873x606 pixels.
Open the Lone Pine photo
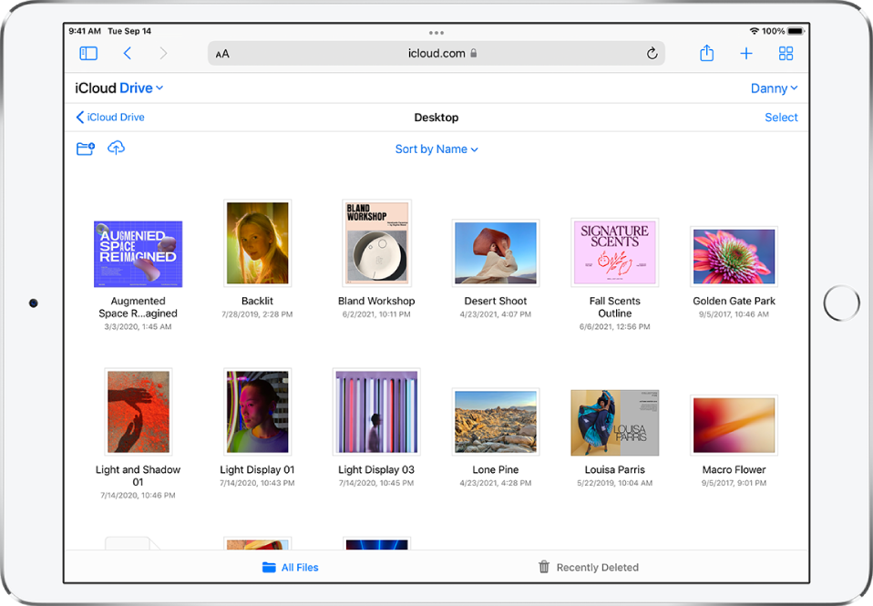pos(496,422)
